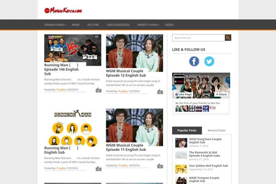Click the search magnifier button
Viewport: 276px width, 184px height.
pyautogui.click(x=228, y=38)
